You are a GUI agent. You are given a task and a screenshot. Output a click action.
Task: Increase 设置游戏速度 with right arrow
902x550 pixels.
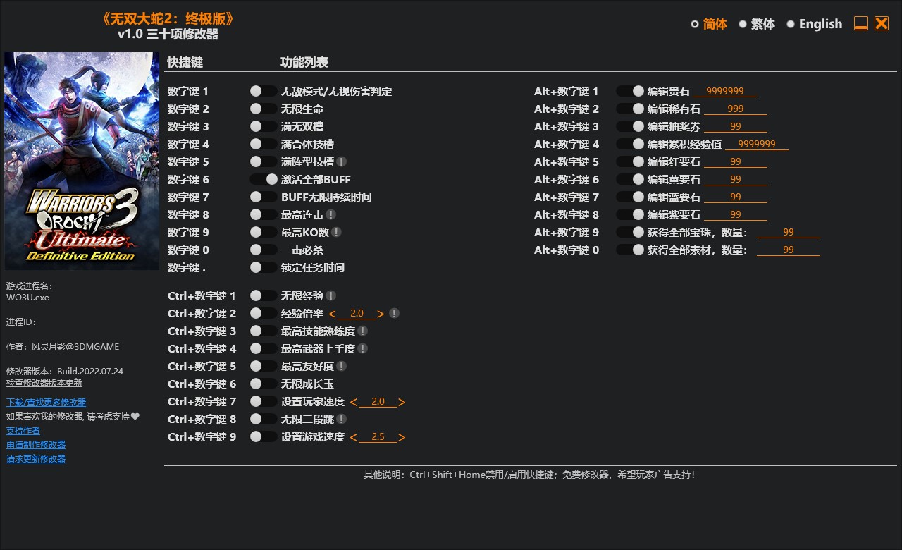pyautogui.click(x=402, y=437)
